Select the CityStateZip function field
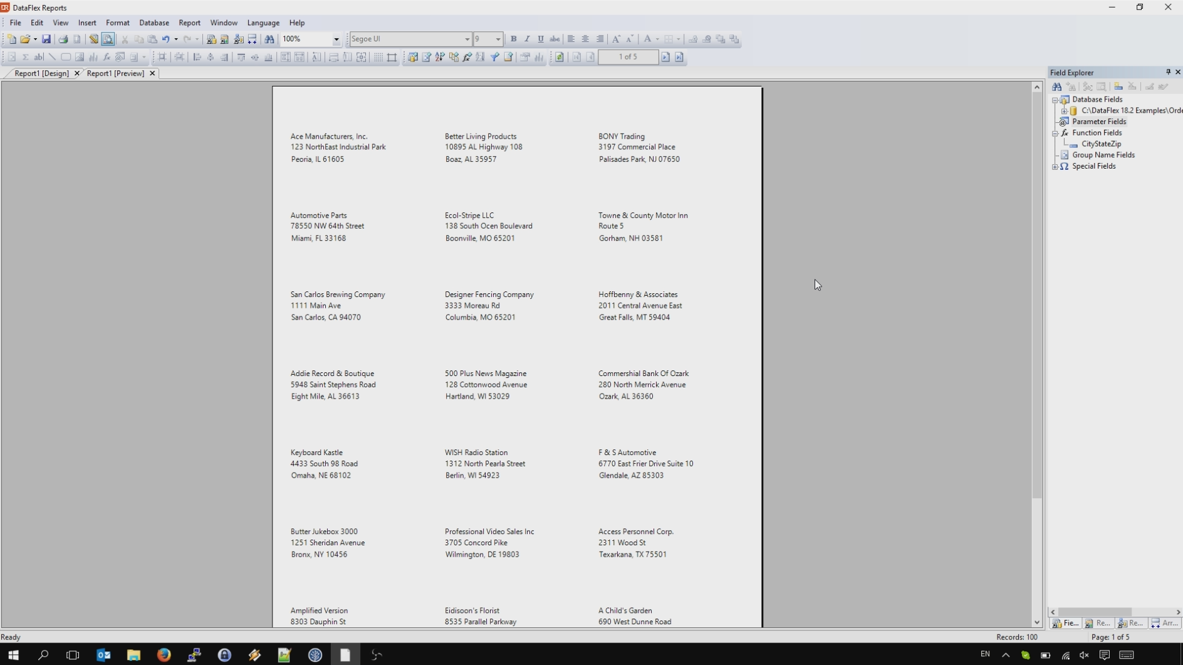Image resolution: width=1183 pixels, height=665 pixels. [x=1101, y=144]
